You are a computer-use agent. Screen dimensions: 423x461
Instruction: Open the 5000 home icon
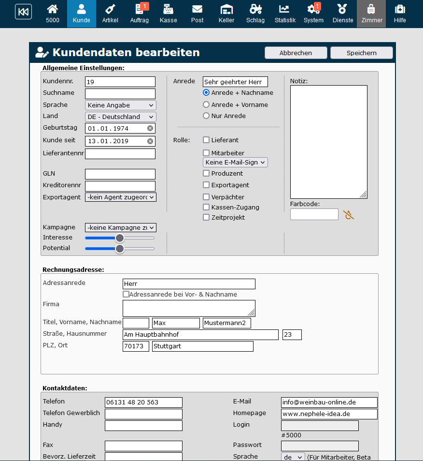[53, 9]
